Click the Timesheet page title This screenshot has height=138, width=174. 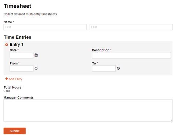pyautogui.click(x=18, y=6)
